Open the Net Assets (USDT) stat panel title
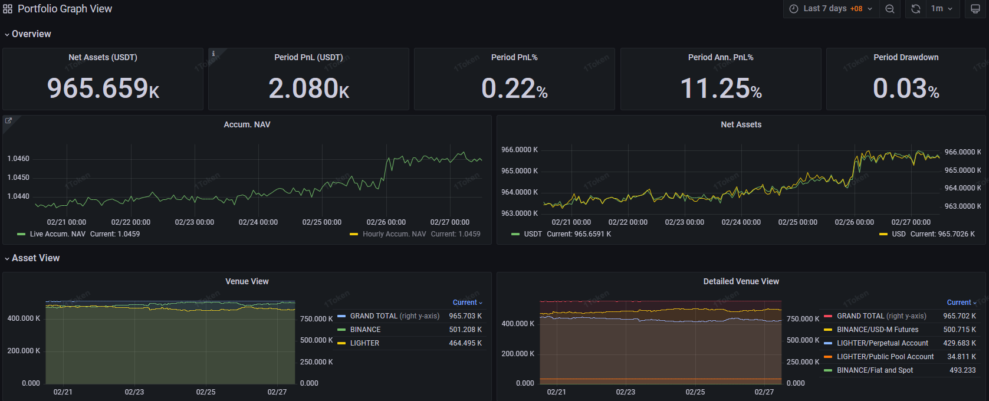 [x=103, y=57]
